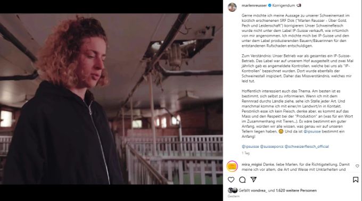This screenshot has width=362, height=201.
Task: Open marlenreusser username link
Action: tap(254, 5)
